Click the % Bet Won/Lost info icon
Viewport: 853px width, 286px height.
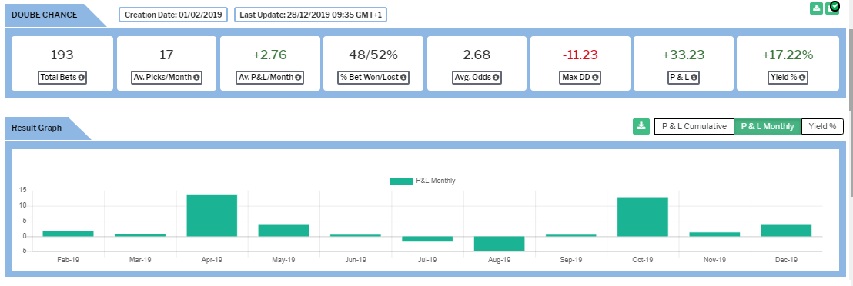pos(403,77)
